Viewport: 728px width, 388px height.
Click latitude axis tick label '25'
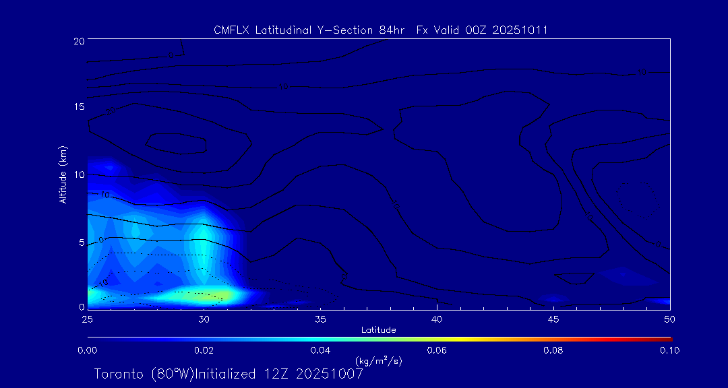point(86,320)
